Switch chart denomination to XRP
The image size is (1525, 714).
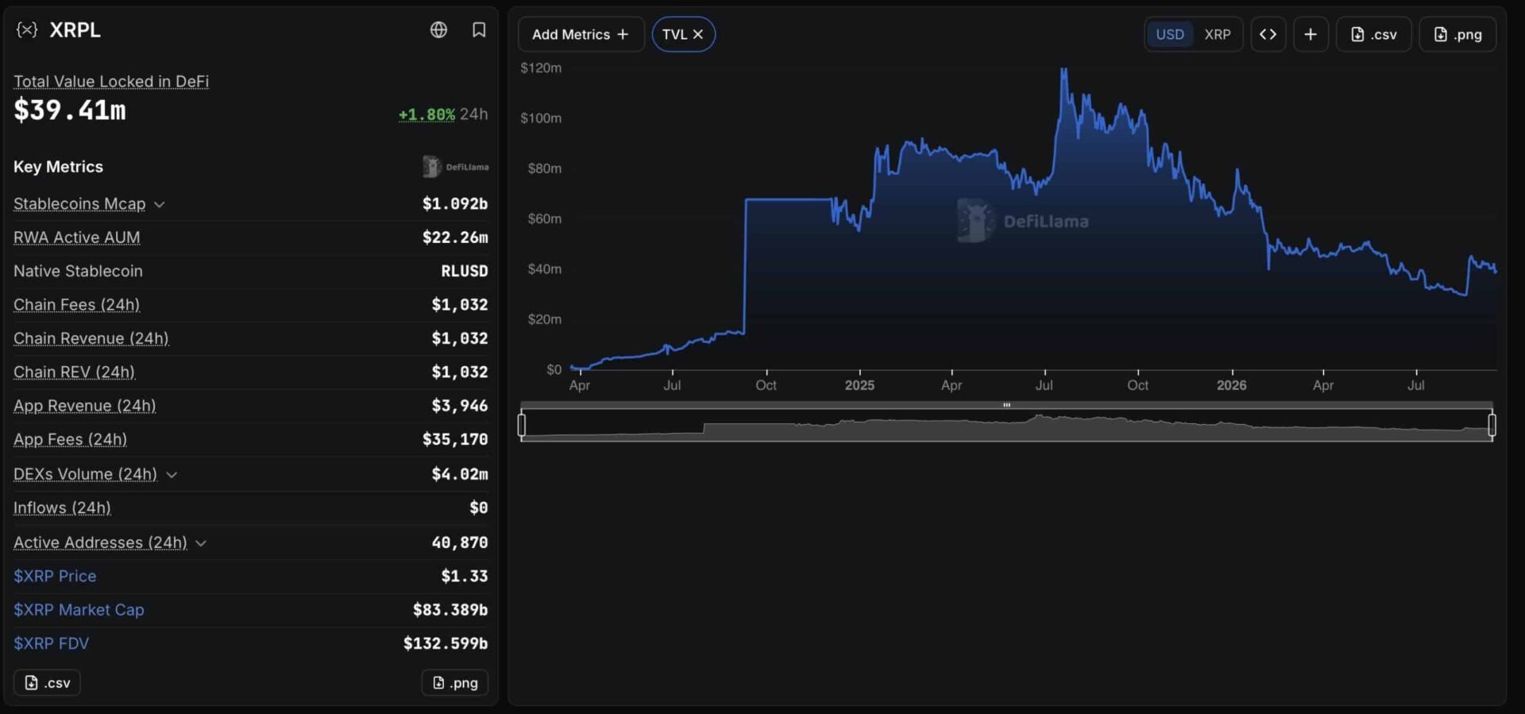tap(1218, 34)
